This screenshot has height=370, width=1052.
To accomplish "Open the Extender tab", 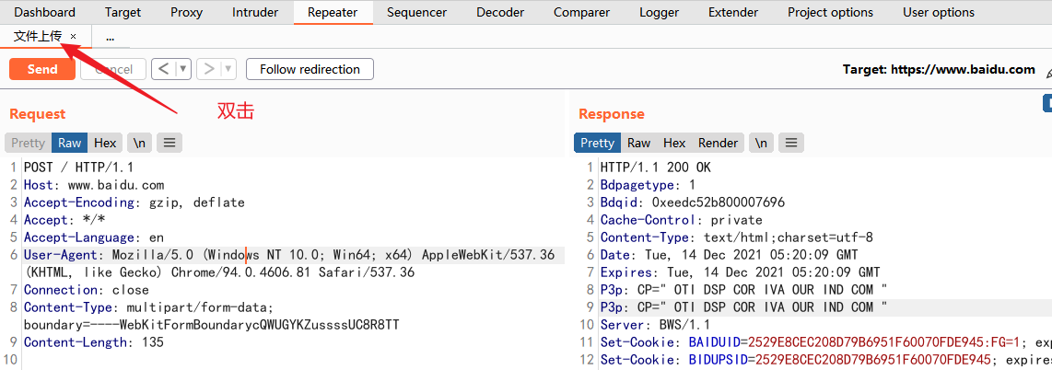I will coord(733,12).
